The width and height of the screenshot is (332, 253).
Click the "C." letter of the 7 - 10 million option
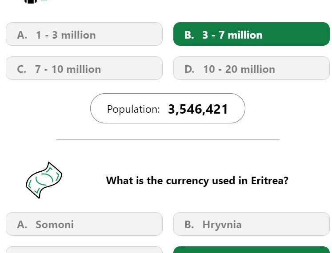(x=22, y=69)
